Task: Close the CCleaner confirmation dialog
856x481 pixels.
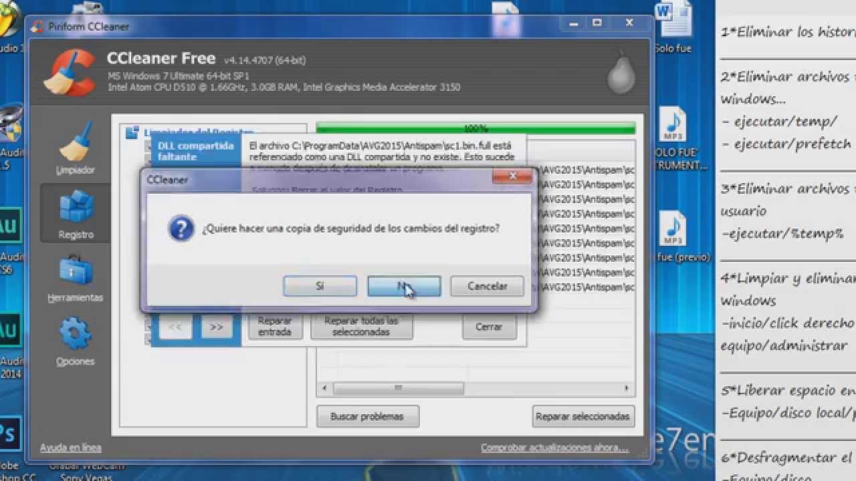Action: pyautogui.click(x=512, y=177)
